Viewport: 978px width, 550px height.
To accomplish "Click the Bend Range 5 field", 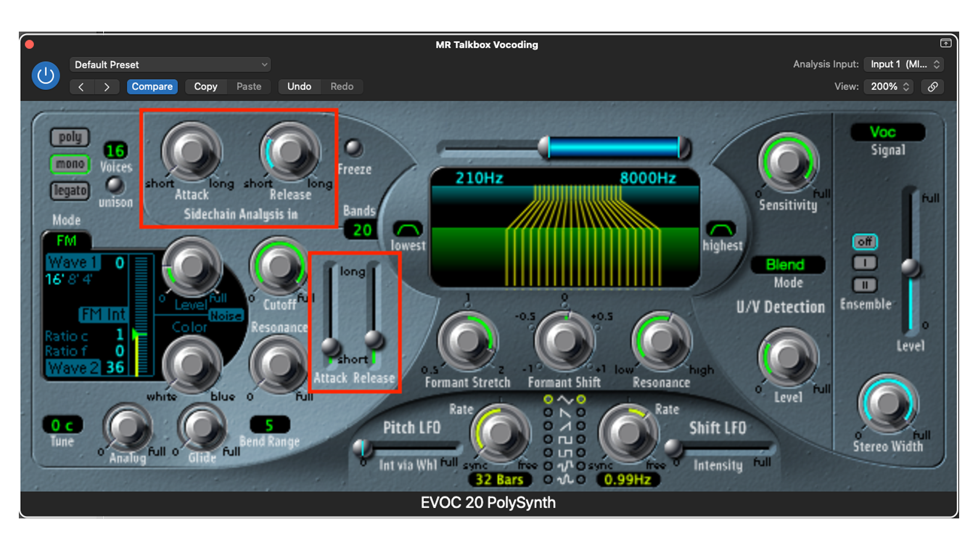I will 269,425.
